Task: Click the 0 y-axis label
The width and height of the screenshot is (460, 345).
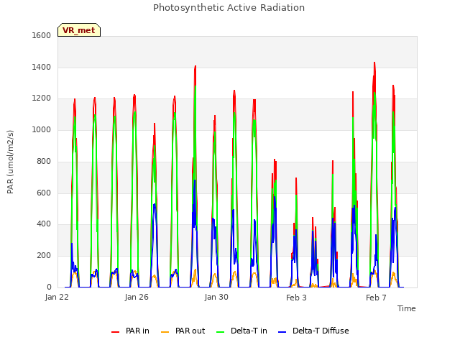Action: click(49, 287)
